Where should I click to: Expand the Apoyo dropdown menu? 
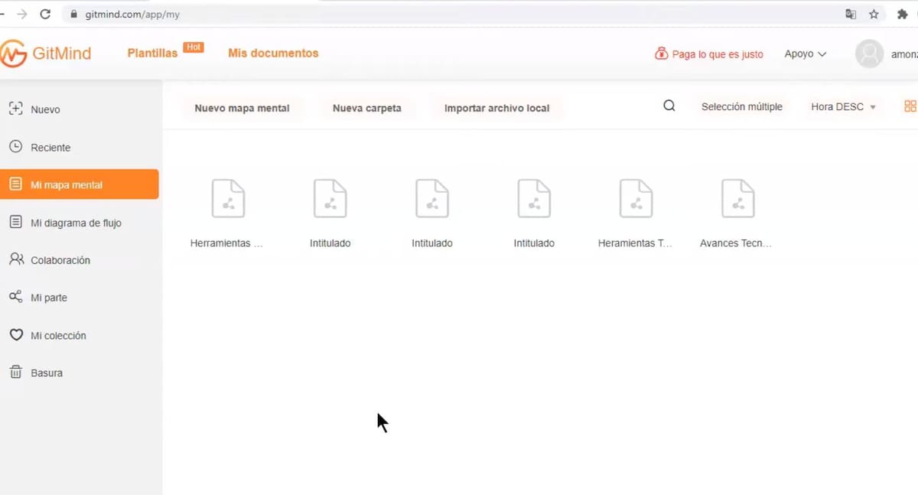pyautogui.click(x=805, y=54)
